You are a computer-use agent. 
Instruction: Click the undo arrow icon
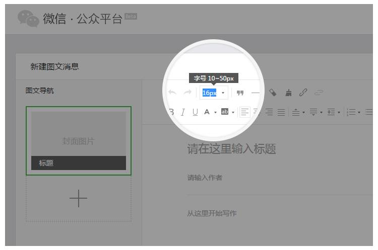pos(172,93)
